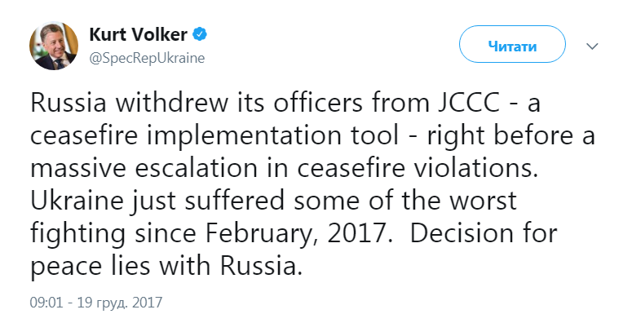Open the tweet timestamp 09:01
This screenshot has width=632, height=314.
tap(46, 303)
